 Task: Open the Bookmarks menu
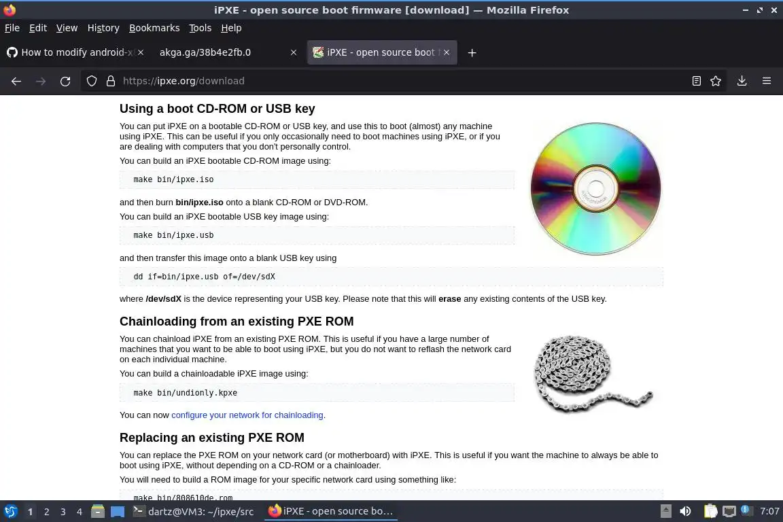[154, 28]
